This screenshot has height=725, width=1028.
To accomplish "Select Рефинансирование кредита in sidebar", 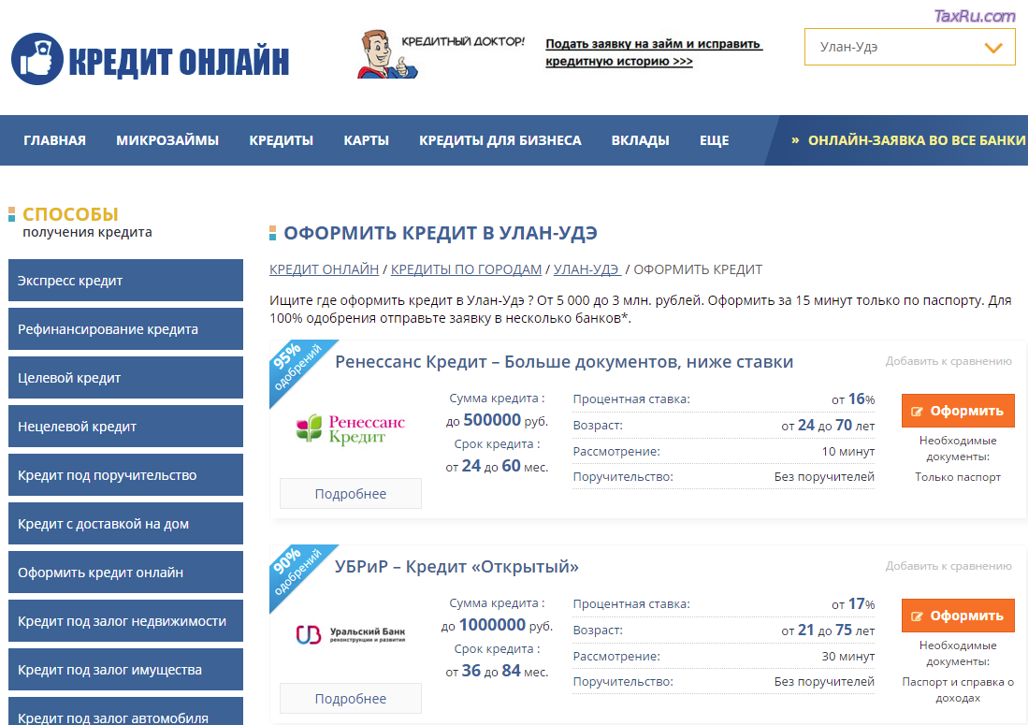I will pos(125,329).
